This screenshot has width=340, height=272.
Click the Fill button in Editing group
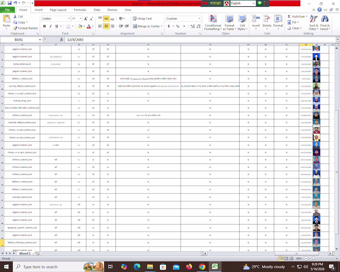(293, 22)
